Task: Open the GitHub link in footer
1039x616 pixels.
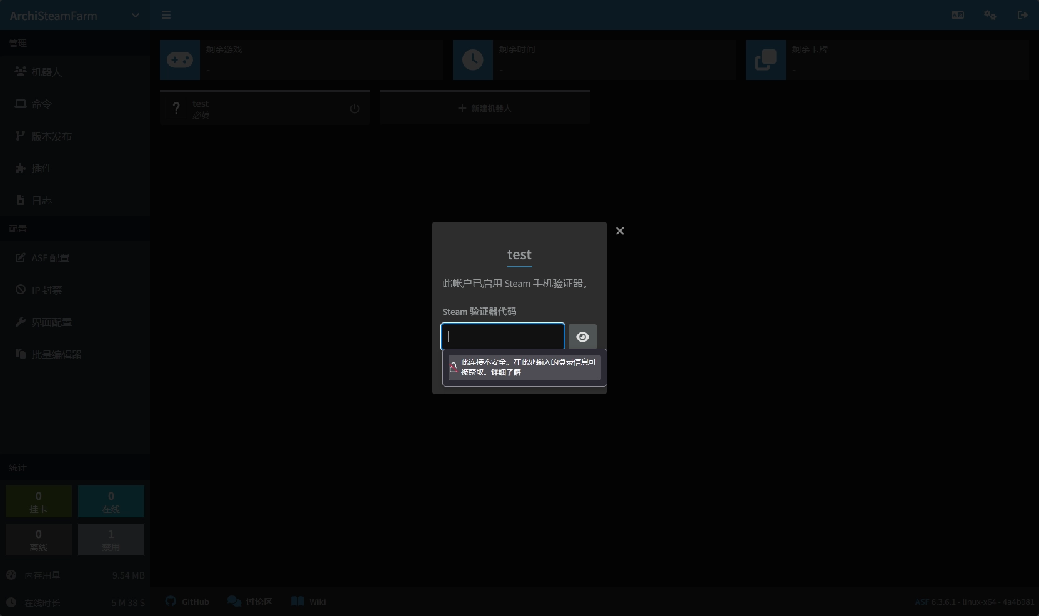Action: (187, 602)
